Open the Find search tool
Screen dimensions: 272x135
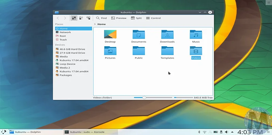(101, 18)
